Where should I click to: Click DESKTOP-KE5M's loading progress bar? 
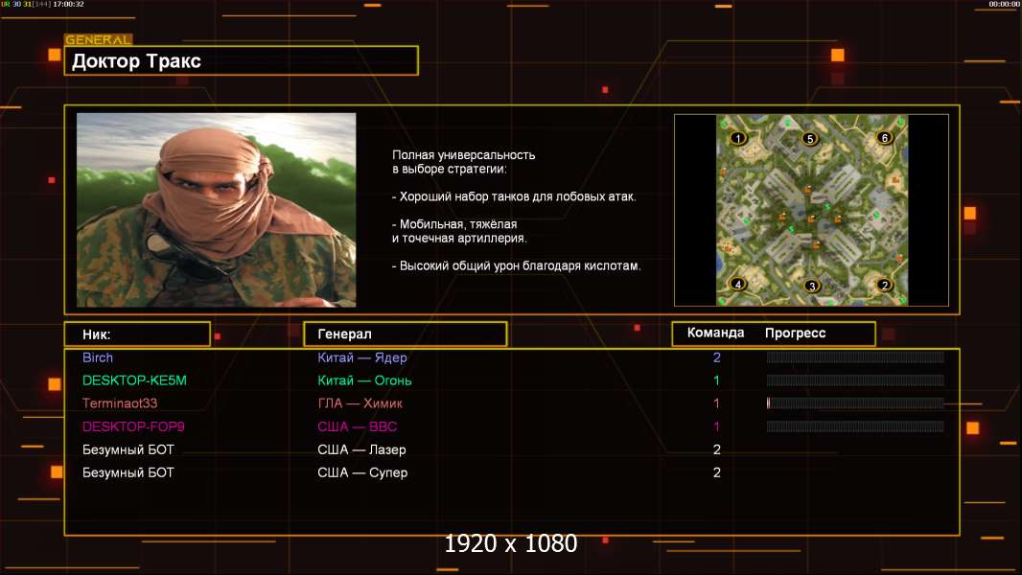(855, 380)
